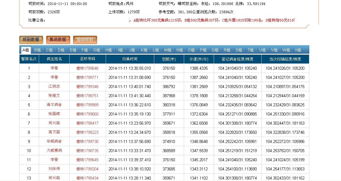
Task: Open owner link 江炳志
Action: point(54,87)
